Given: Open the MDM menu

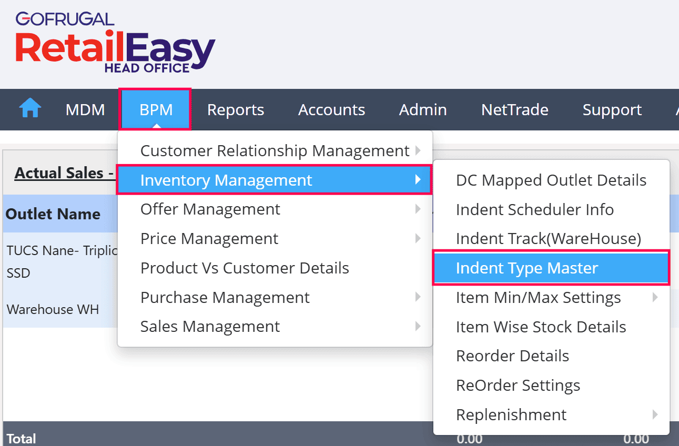Looking at the screenshot, I should pyautogui.click(x=85, y=109).
